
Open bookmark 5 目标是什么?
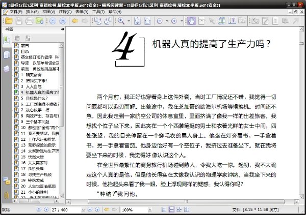click(34, 98)
